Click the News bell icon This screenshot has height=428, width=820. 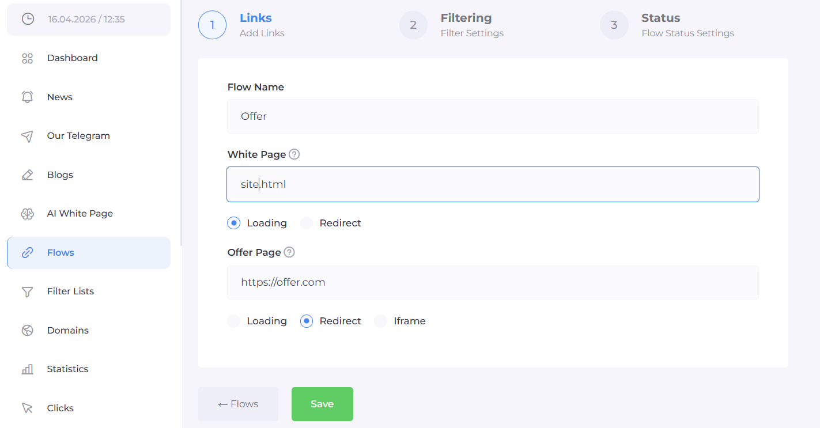pos(27,97)
